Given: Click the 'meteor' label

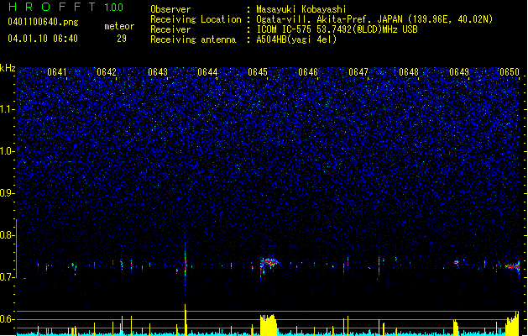Looking at the screenshot, I should click(119, 26).
